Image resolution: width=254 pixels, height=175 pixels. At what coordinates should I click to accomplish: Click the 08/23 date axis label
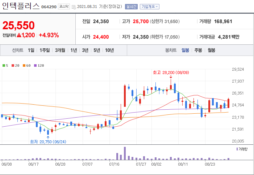point(210,164)
